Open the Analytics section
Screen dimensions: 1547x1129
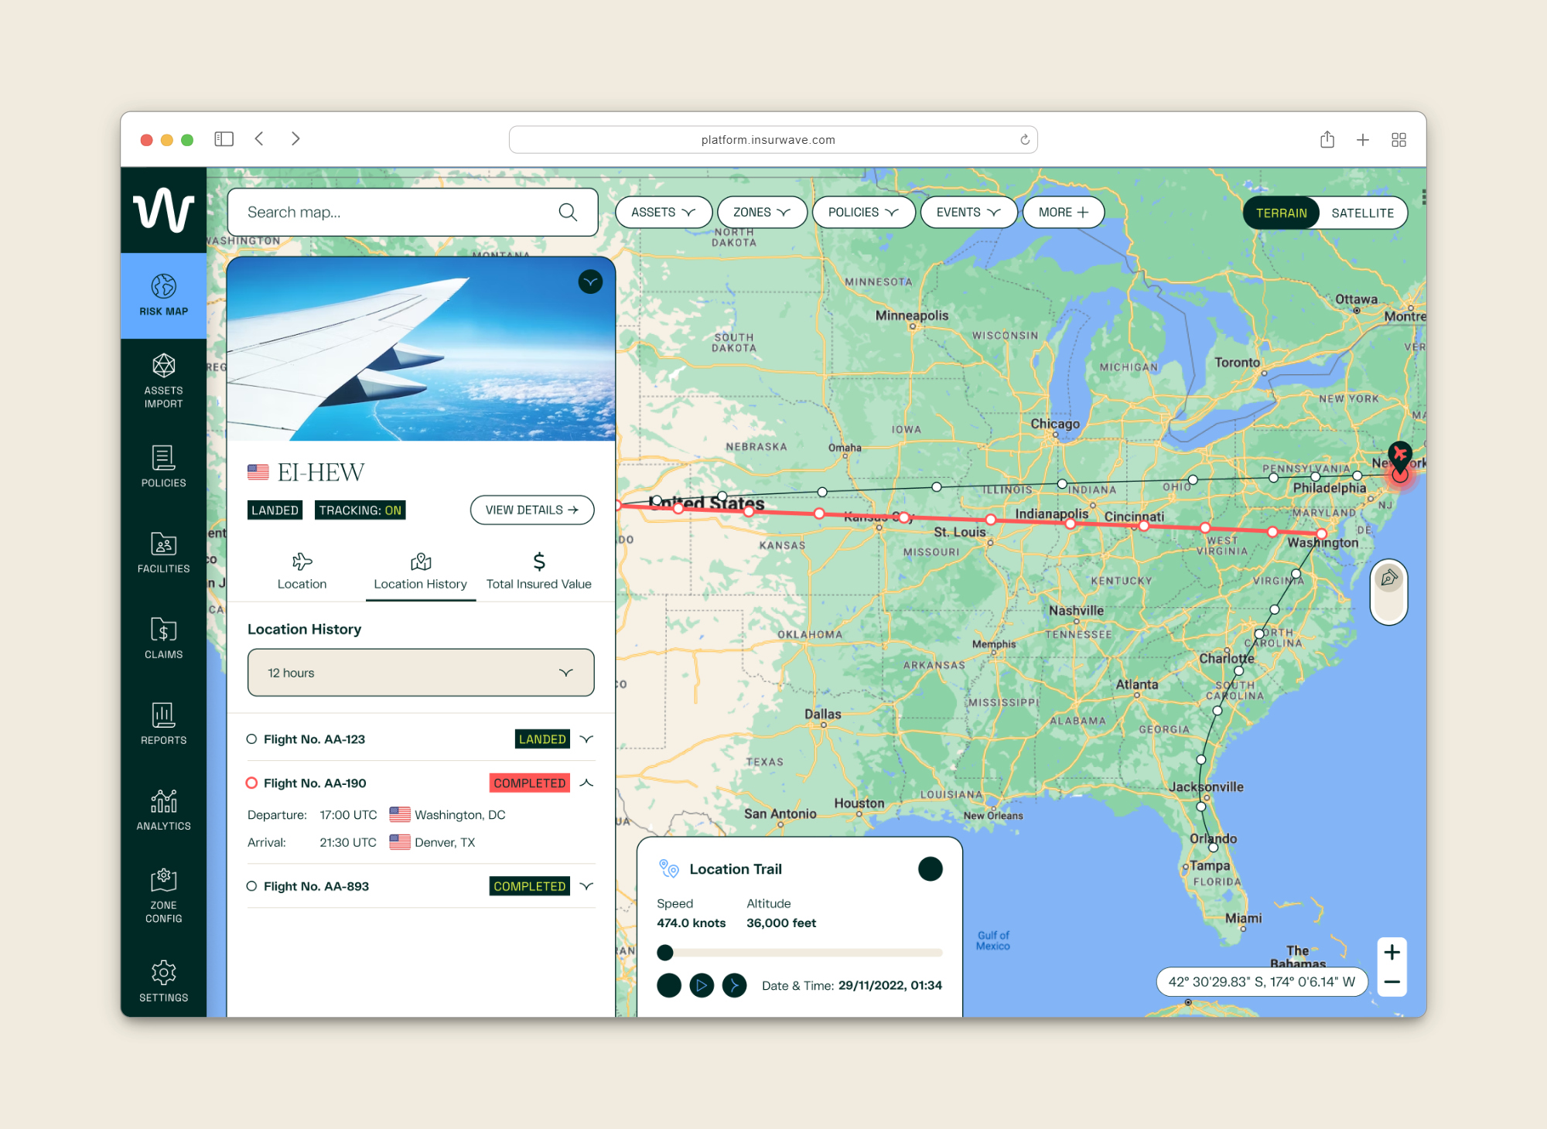coord(163,810)
